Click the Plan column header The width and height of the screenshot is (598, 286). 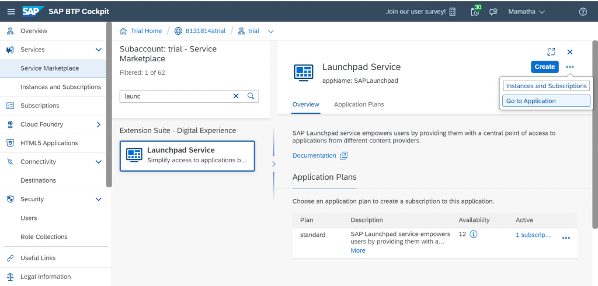tap(307, 220)
